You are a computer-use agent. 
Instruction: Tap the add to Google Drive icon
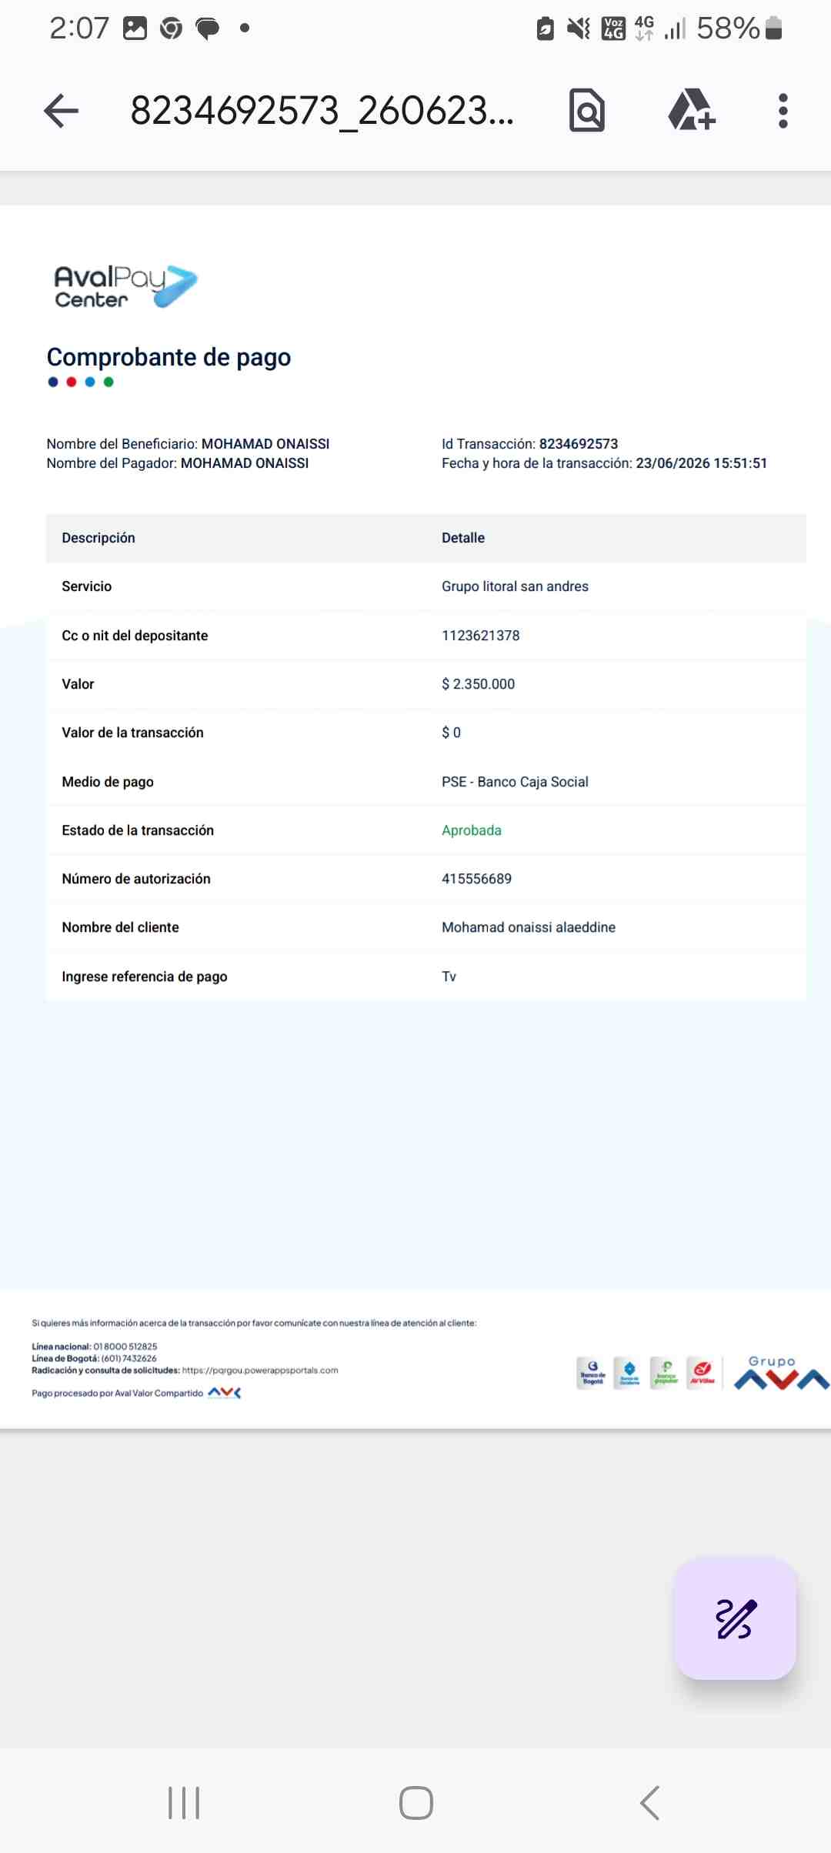[x=692, y=110]
